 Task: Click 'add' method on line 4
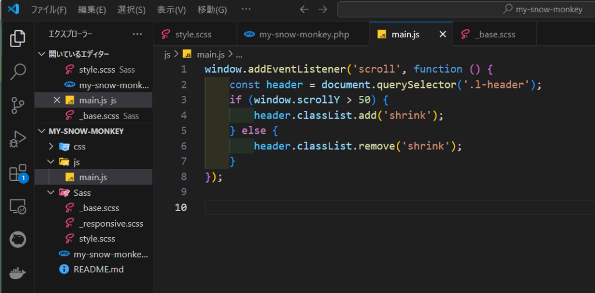367,115
